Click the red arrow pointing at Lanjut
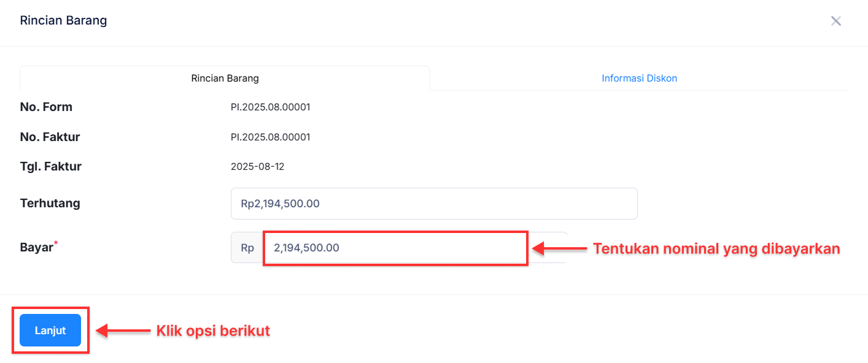 coord(123,331)
